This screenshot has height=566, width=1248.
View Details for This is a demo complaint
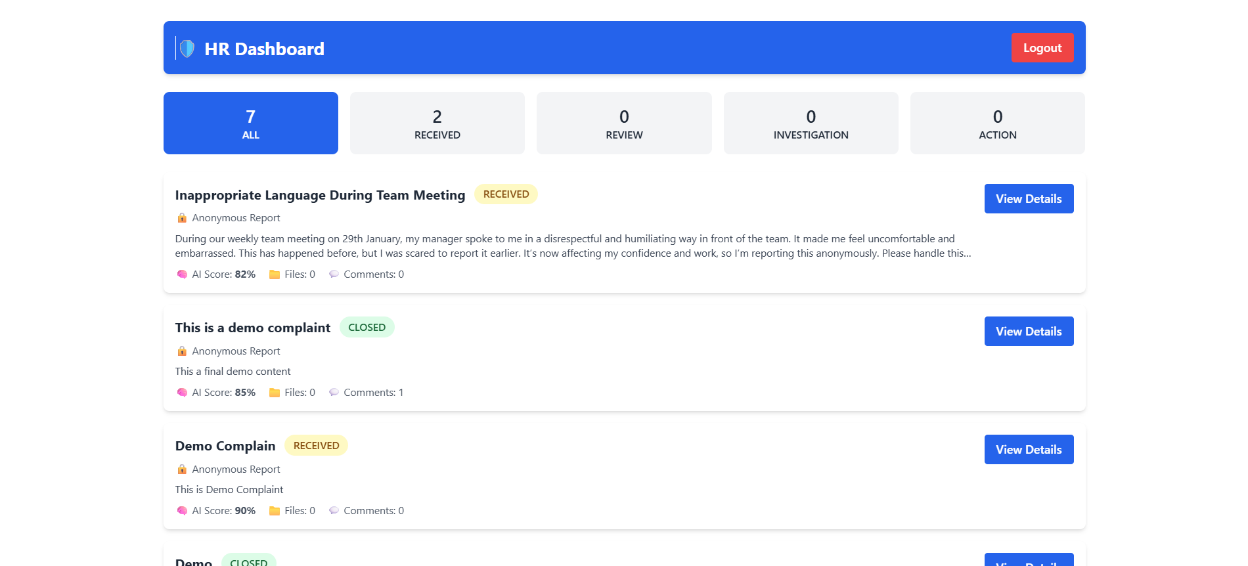[x=1029, y=332]
